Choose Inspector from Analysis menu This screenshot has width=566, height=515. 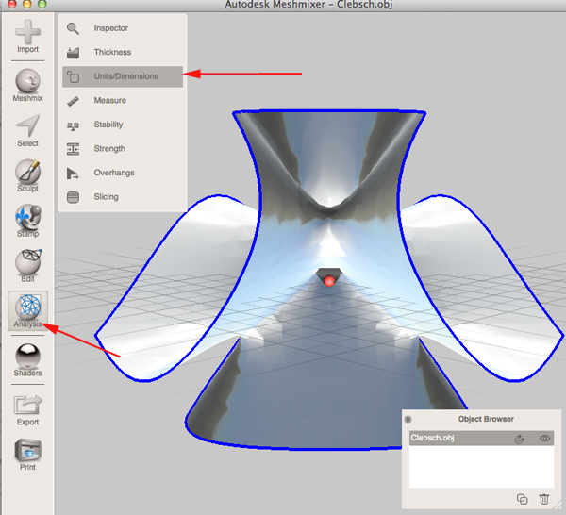[x=123, y=28]
